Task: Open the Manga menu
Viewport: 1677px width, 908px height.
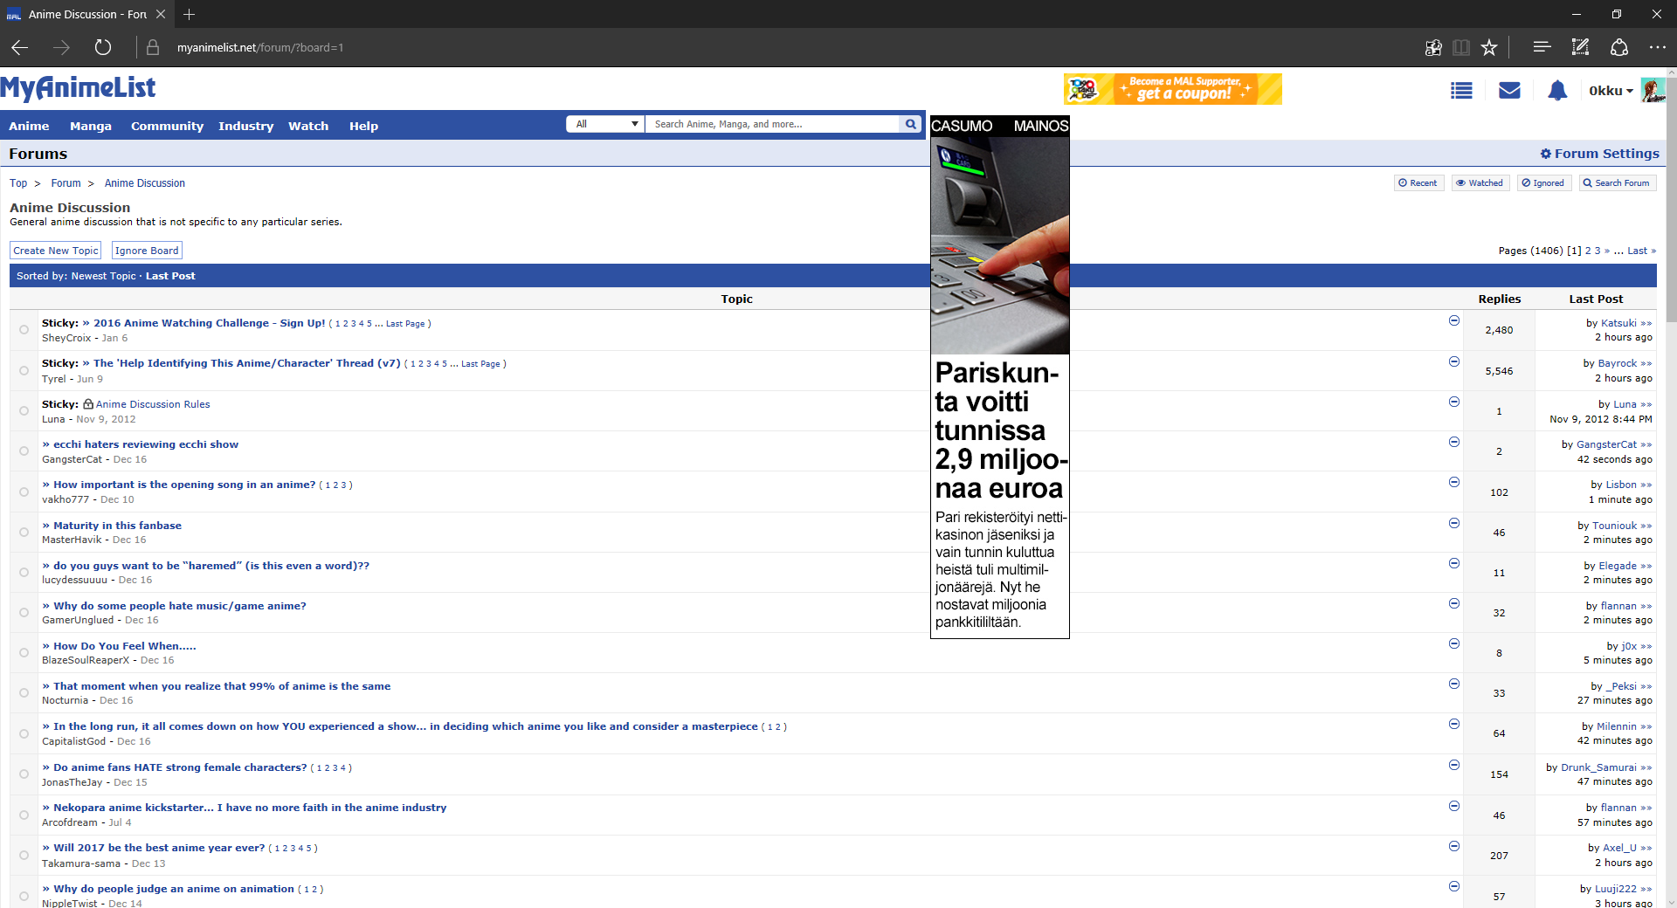Action: pyautogui.click(x=91, y=126)
